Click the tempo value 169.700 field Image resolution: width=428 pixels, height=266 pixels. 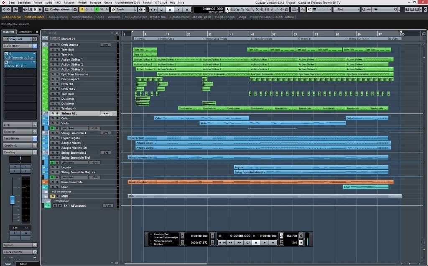[x=291, y=236]
